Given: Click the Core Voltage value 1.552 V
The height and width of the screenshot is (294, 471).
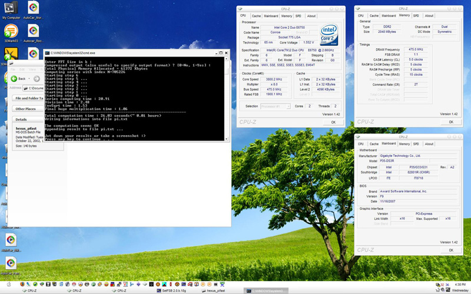Looking at the screenshot, I should pos(309,42).
